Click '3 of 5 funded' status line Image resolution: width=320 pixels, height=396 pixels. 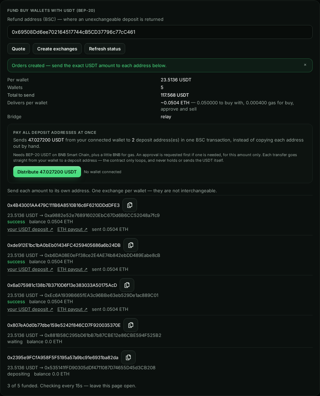(x=72, y=386)
